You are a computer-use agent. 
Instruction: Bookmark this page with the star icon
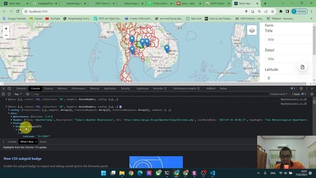click(x=273, y=11)
